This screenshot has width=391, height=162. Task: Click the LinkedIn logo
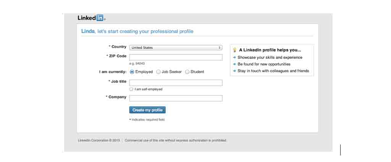tap(92, 18)
